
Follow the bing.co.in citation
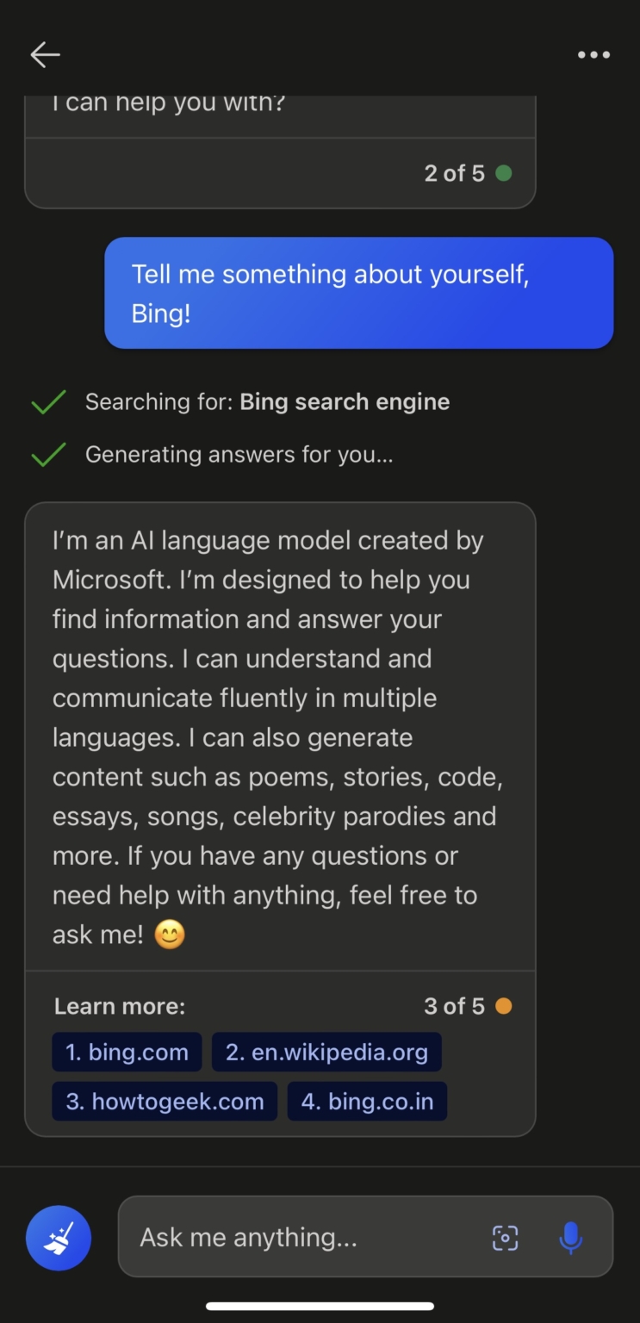pos(367,1101)
